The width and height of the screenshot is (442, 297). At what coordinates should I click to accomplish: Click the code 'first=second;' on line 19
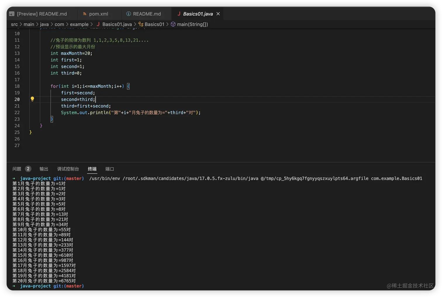coord(78,93)
